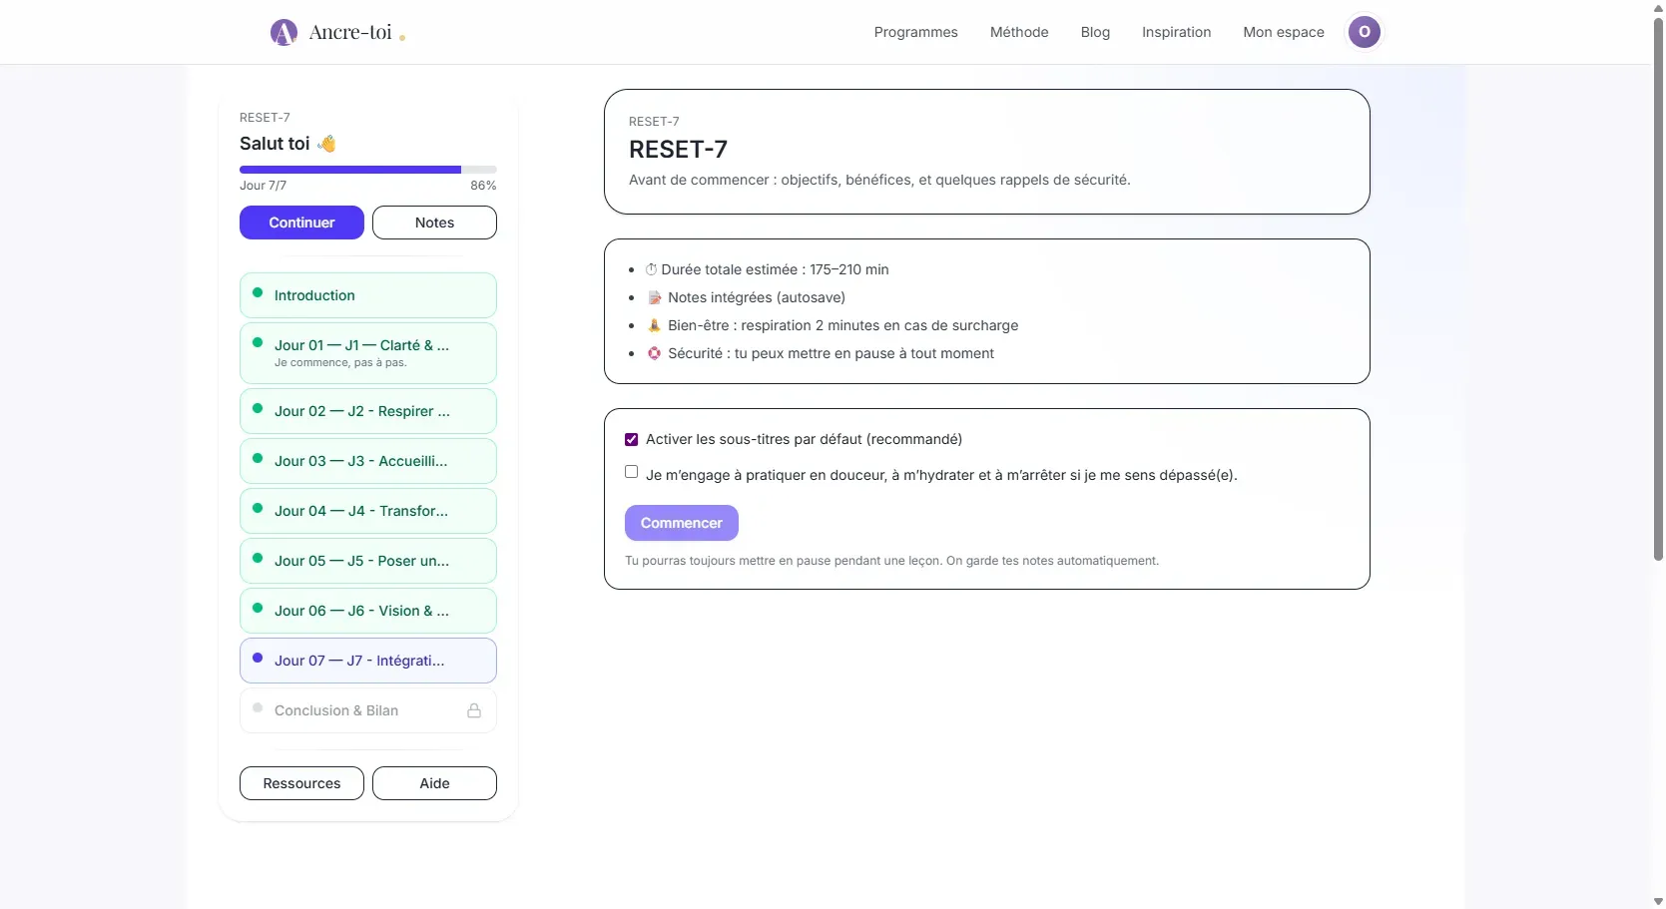Click the Commencer button
The width and height of the screenshot is (1666, 909).
[x=681, y=522]
